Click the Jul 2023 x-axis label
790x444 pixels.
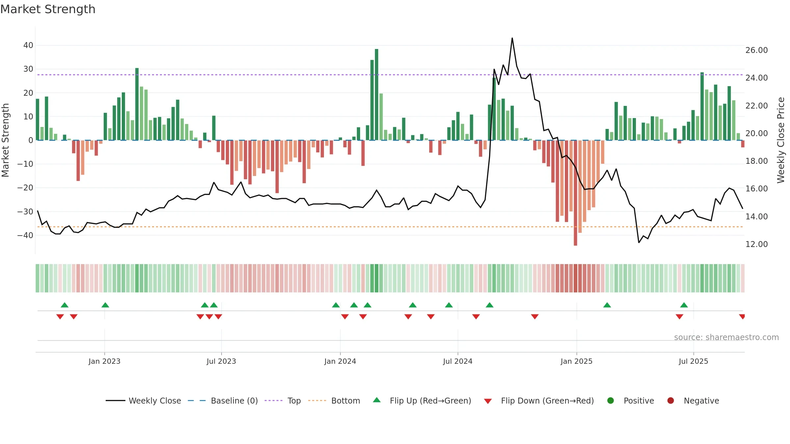(x=221, y=361)
